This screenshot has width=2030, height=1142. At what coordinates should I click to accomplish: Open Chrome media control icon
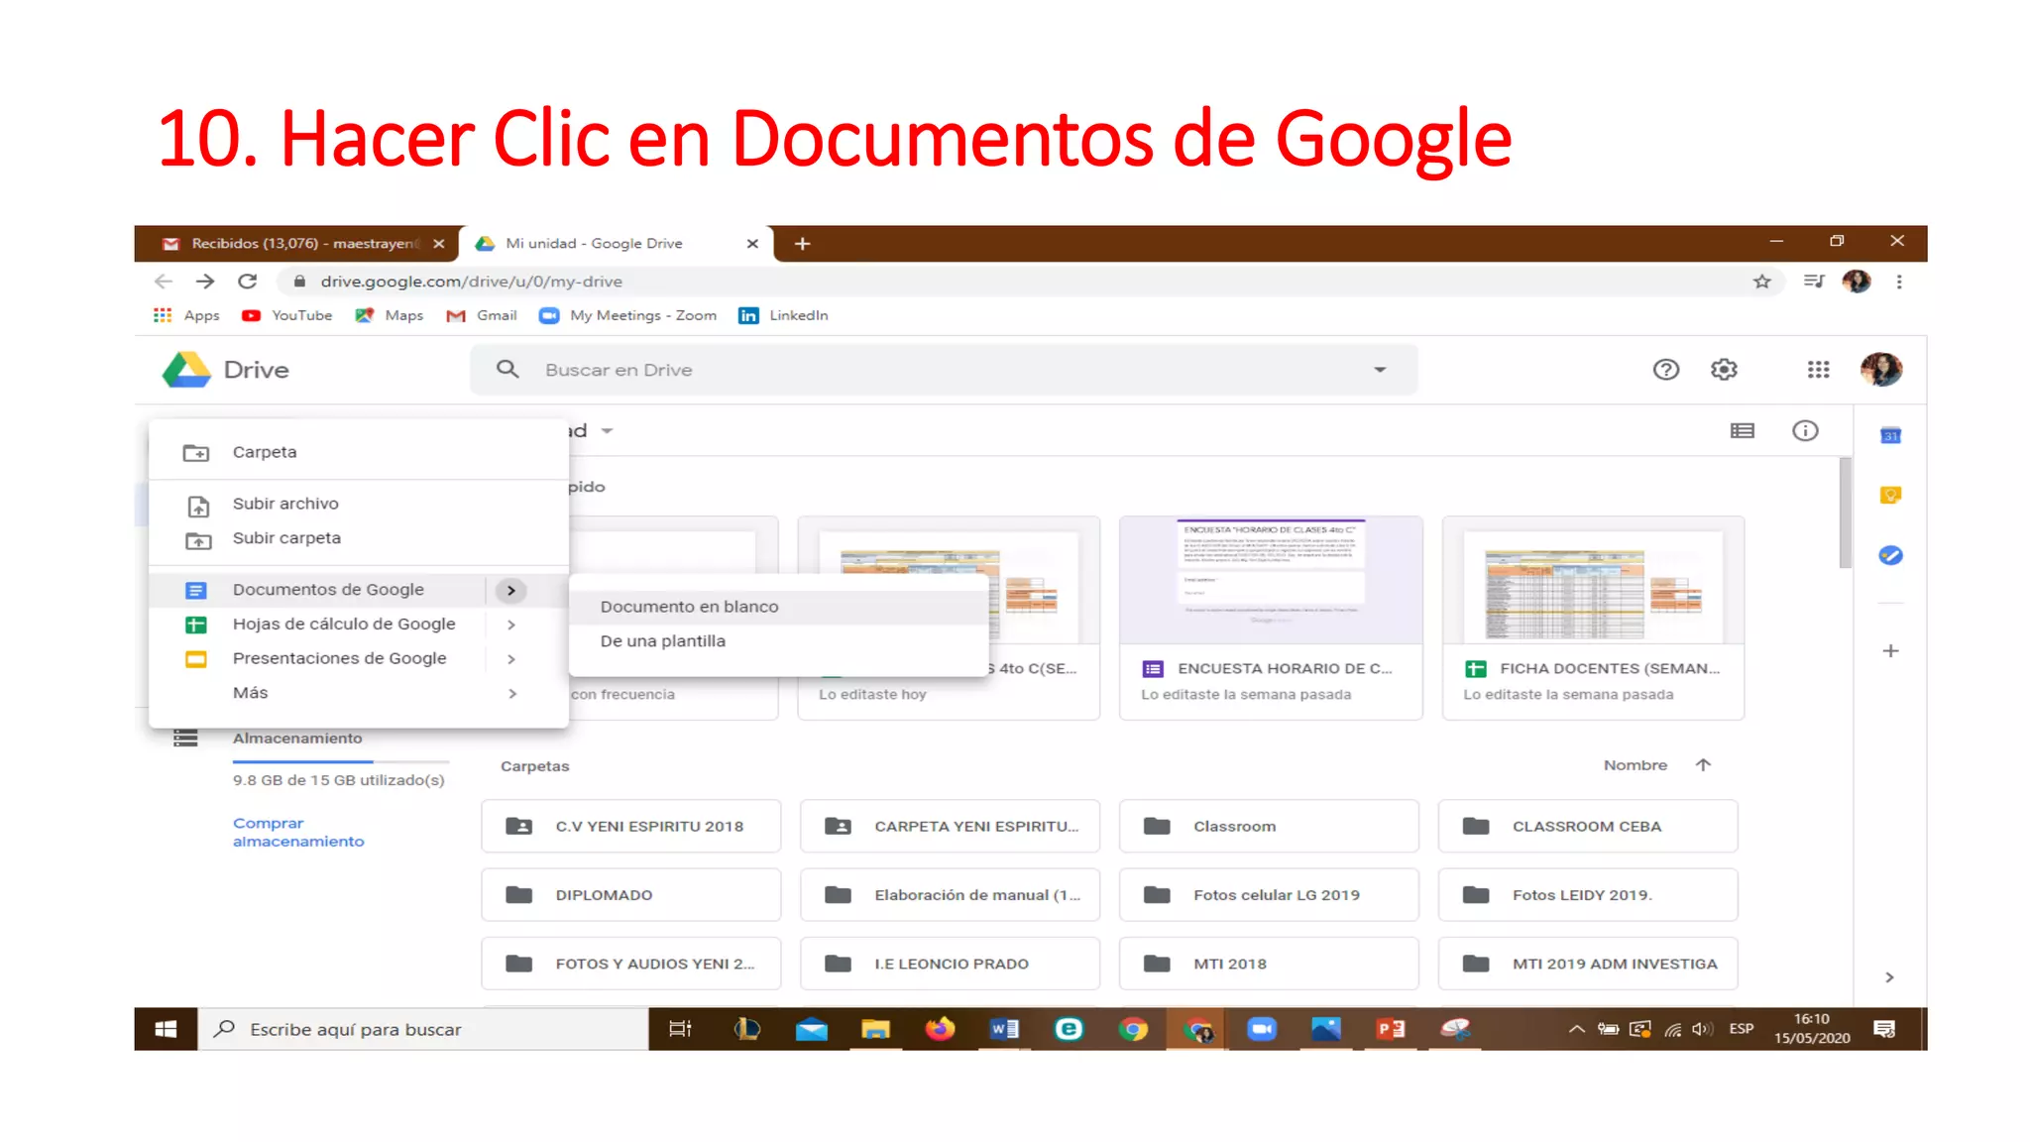point(1814,282)
